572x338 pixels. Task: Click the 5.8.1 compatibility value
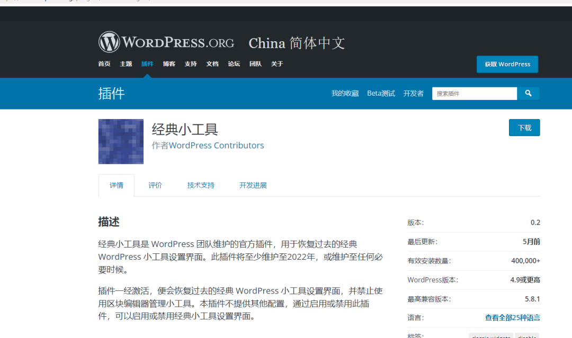(532, 299)
